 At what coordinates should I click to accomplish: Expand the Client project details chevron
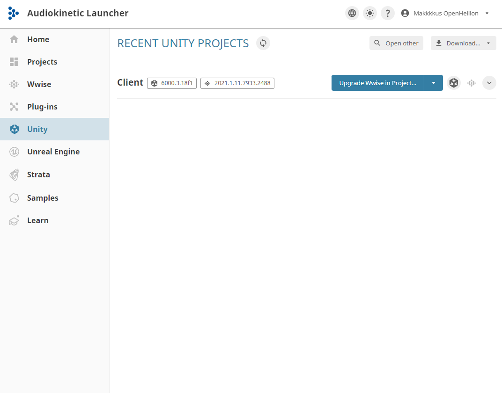489,83
